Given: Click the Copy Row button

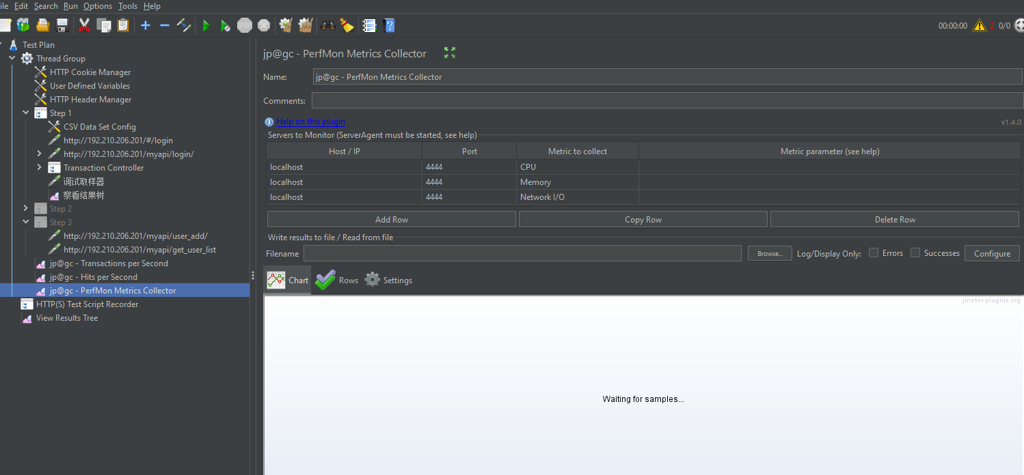Looking at the screenshot, I should pos(643,219).
